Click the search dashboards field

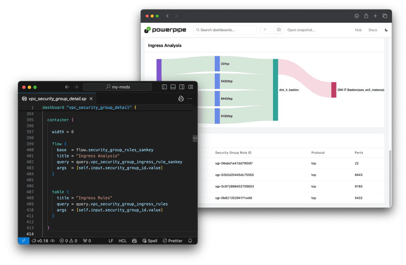(224, 30)
